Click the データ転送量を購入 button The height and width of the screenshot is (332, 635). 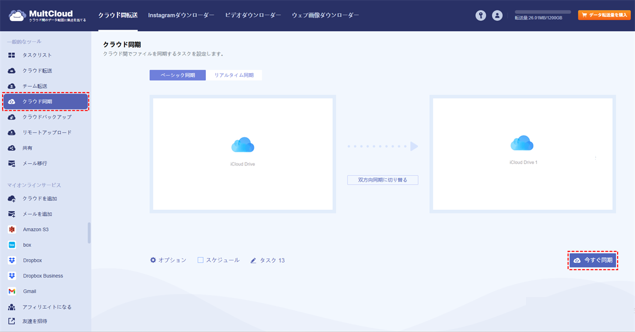pos(604,15)
